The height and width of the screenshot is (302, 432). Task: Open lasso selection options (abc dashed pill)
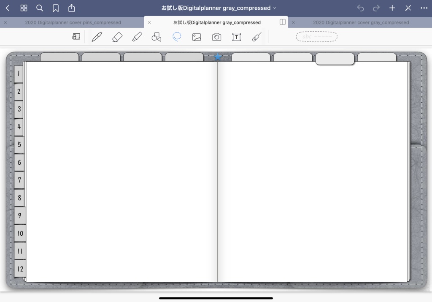pos(316,37)
